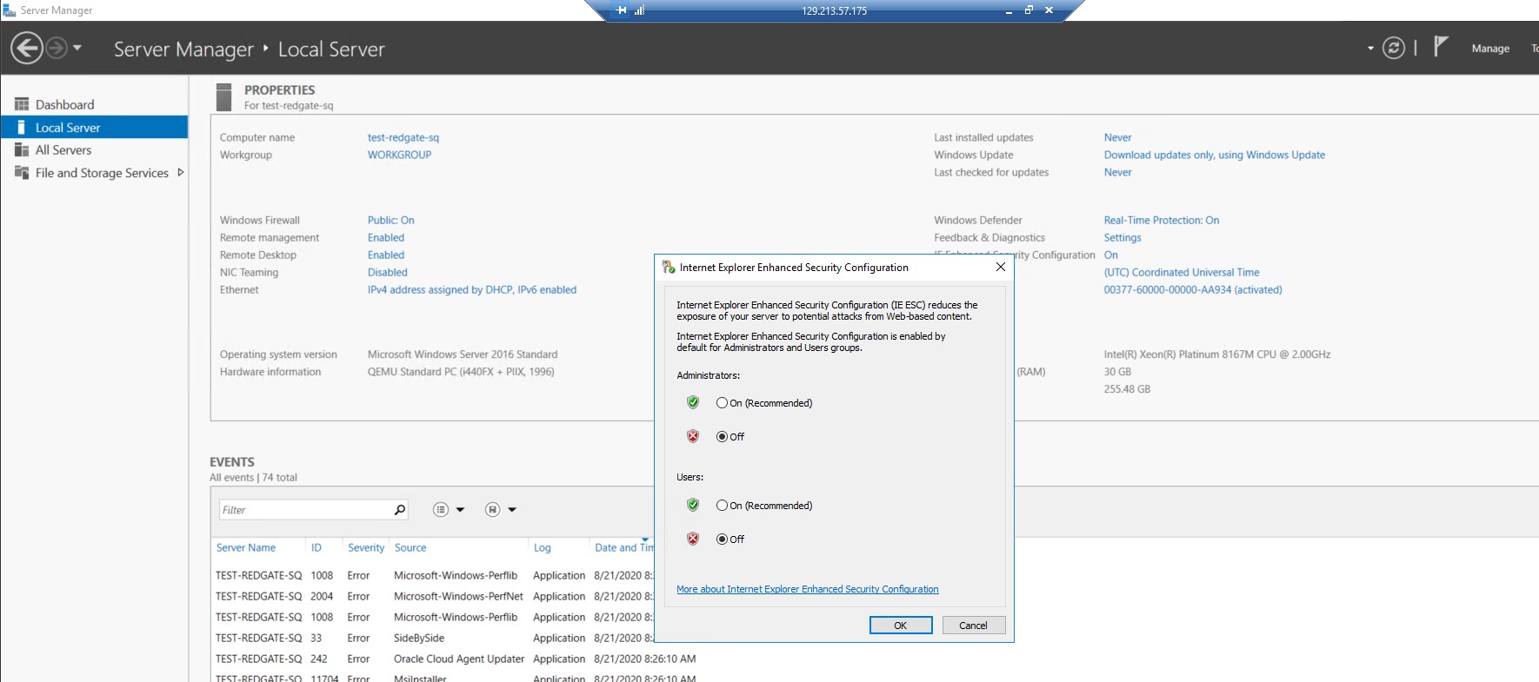
Task: Select Users On (Recommended) radio button
Action: click(x=722, y=506)
